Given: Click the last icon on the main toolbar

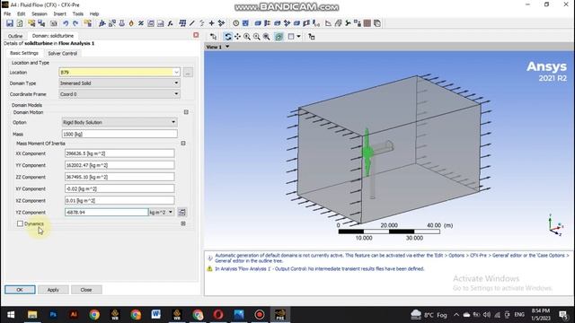Looking at the screenshot, I should pos(377,23).
